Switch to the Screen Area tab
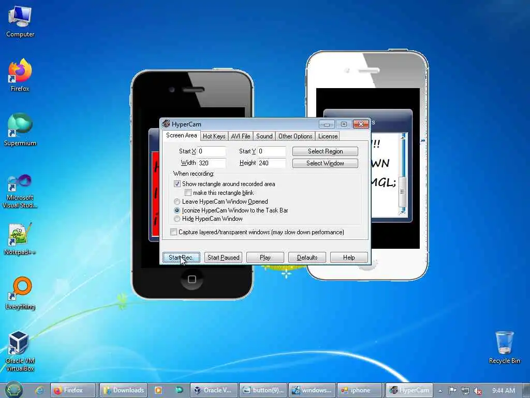Image resolution: width=530 pixels, height=398 pixels. point(181,135)
